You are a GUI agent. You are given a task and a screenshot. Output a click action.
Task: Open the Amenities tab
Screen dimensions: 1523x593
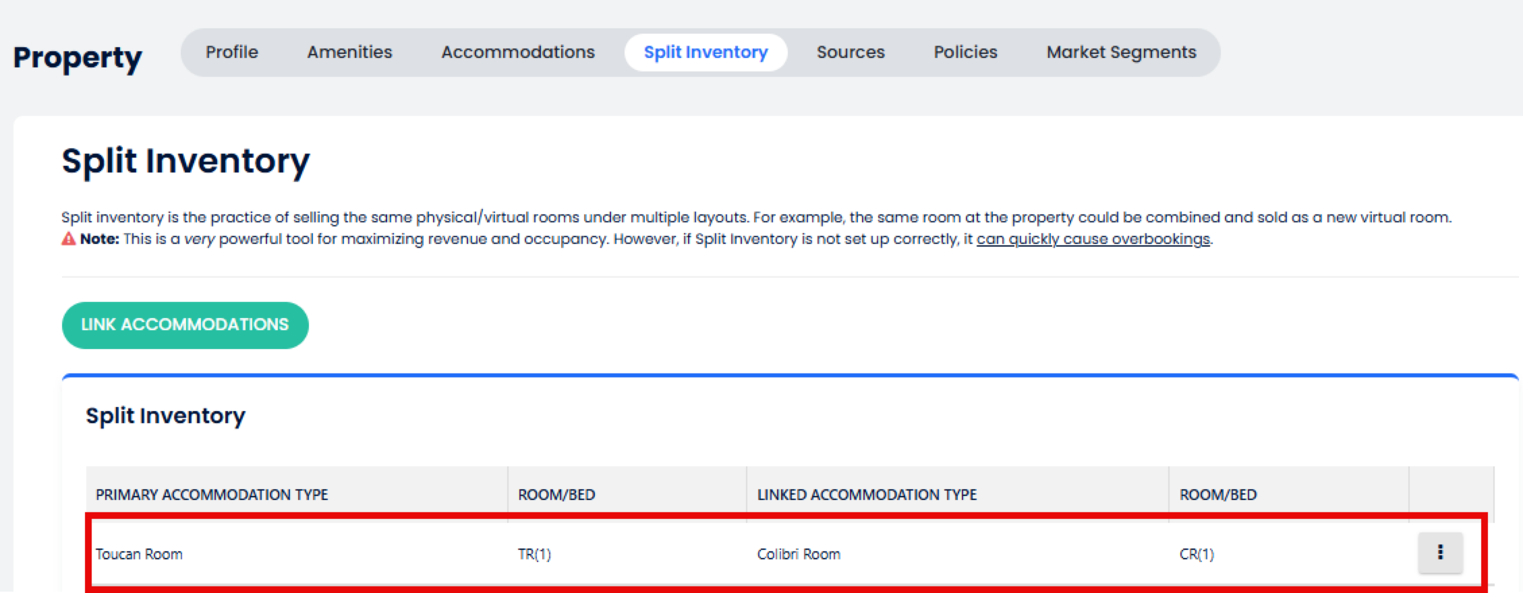click(x=349, y=52)
